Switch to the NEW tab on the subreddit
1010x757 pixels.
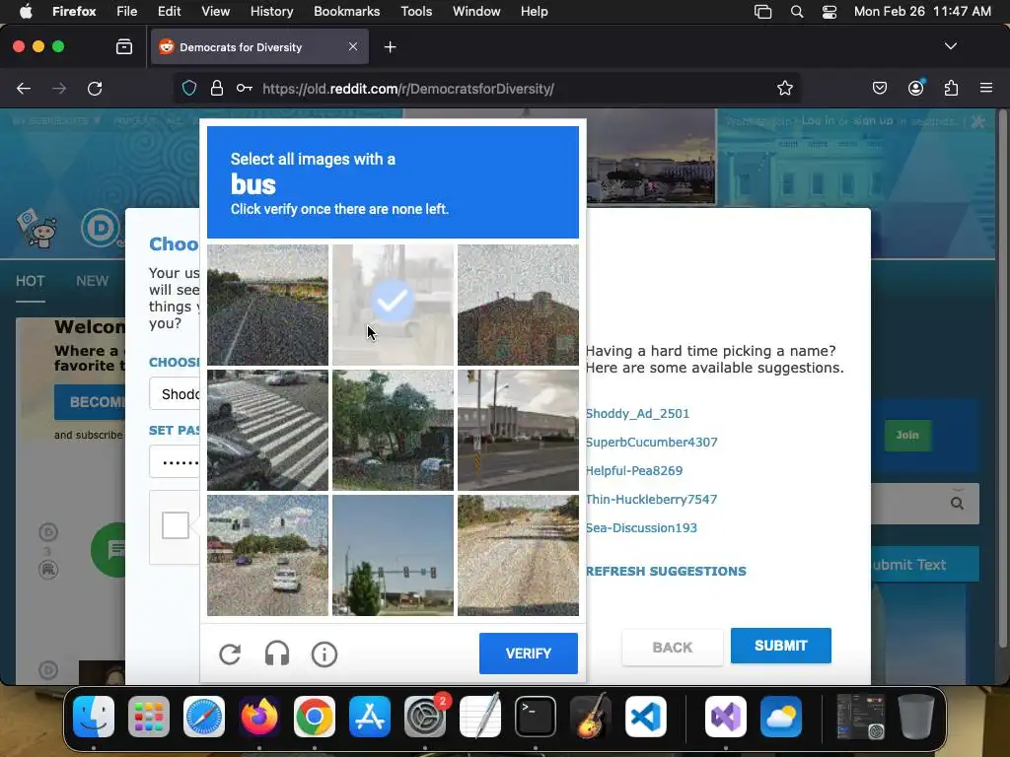[92, 281]
